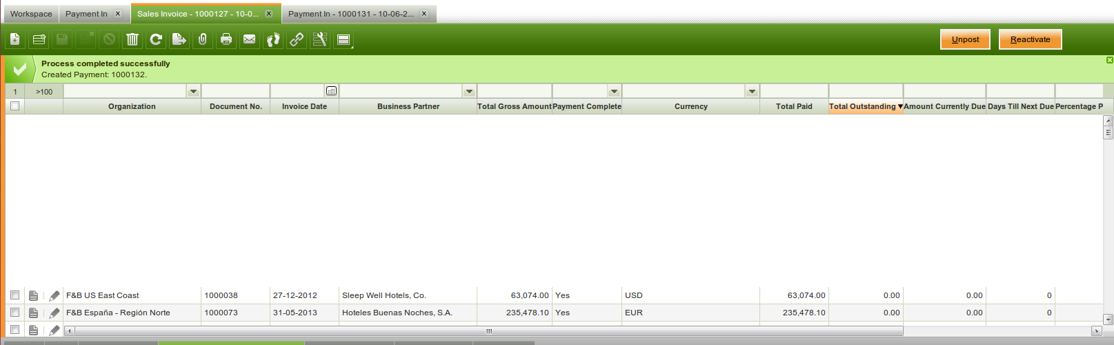Click the 235,478.10 gross amount cell
The height and width of the screenshot is (345, 1114).
[515, 313]
